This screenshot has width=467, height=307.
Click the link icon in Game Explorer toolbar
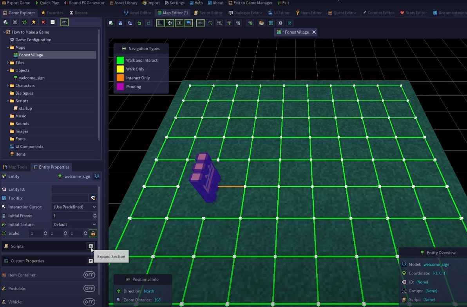click(x=64, y=22)
